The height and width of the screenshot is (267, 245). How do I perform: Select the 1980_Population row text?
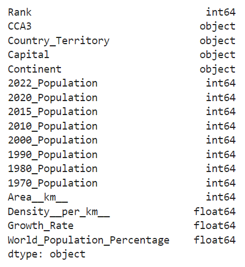[53, 169]
